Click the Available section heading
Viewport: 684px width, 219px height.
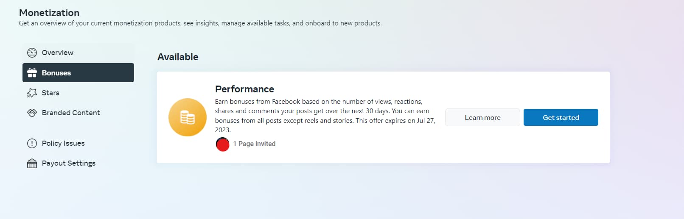coord(178,57)
